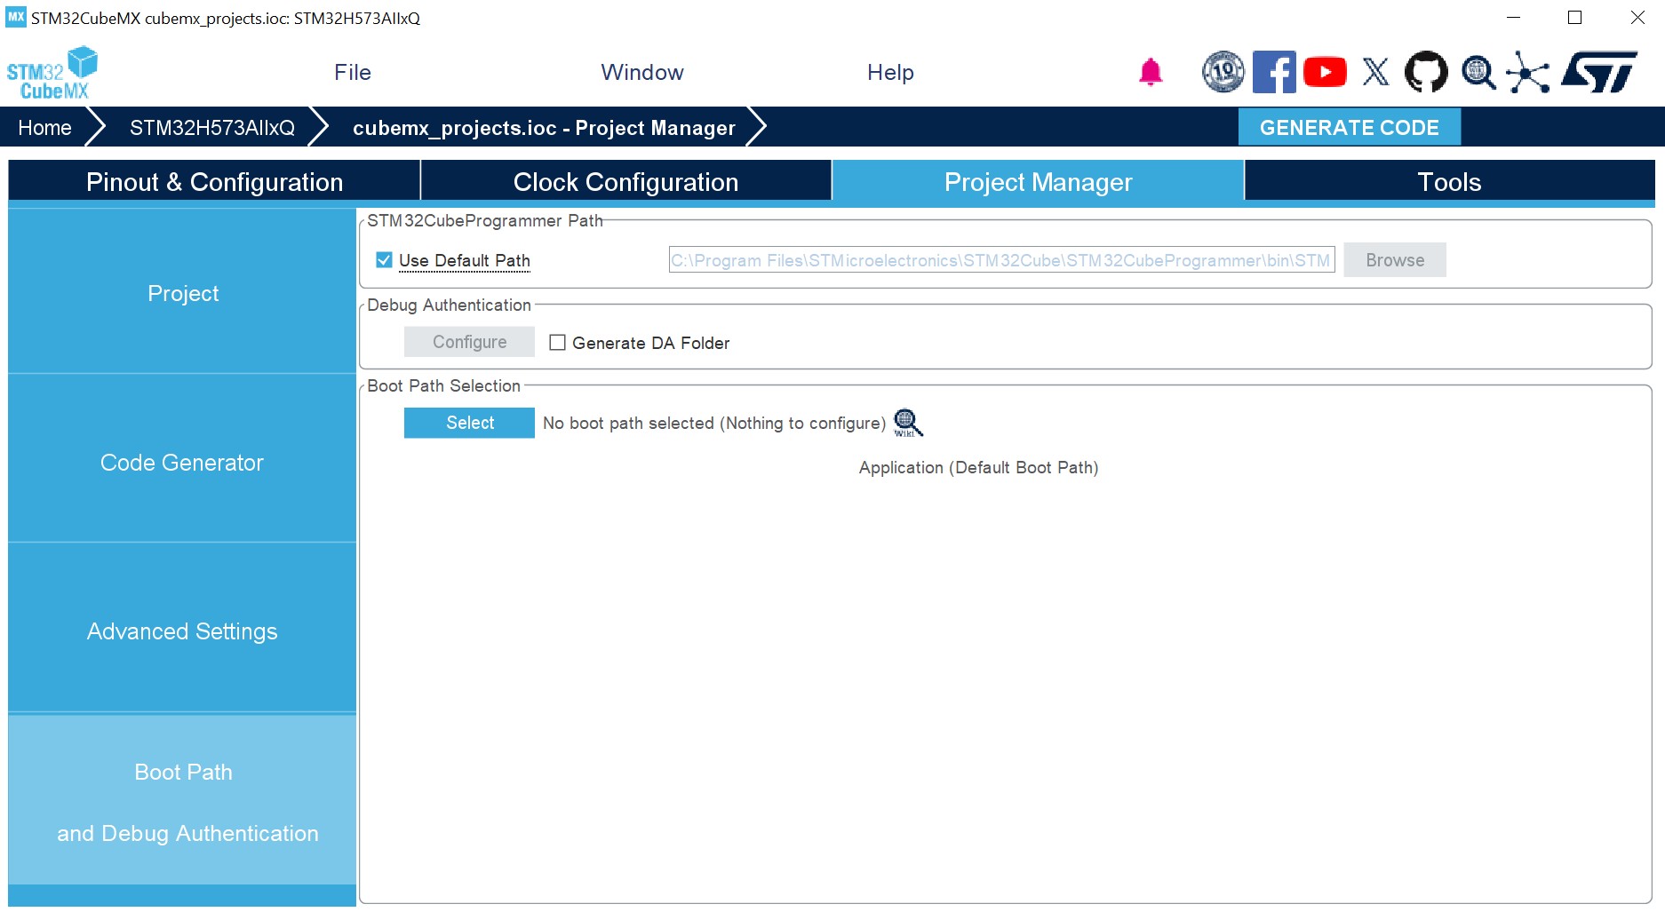The height and width of the screenshot is (912, 1665).
Task: Click the cubemx_projects.ioc - Project Manager breadcrumb
Action: point(544,128)
